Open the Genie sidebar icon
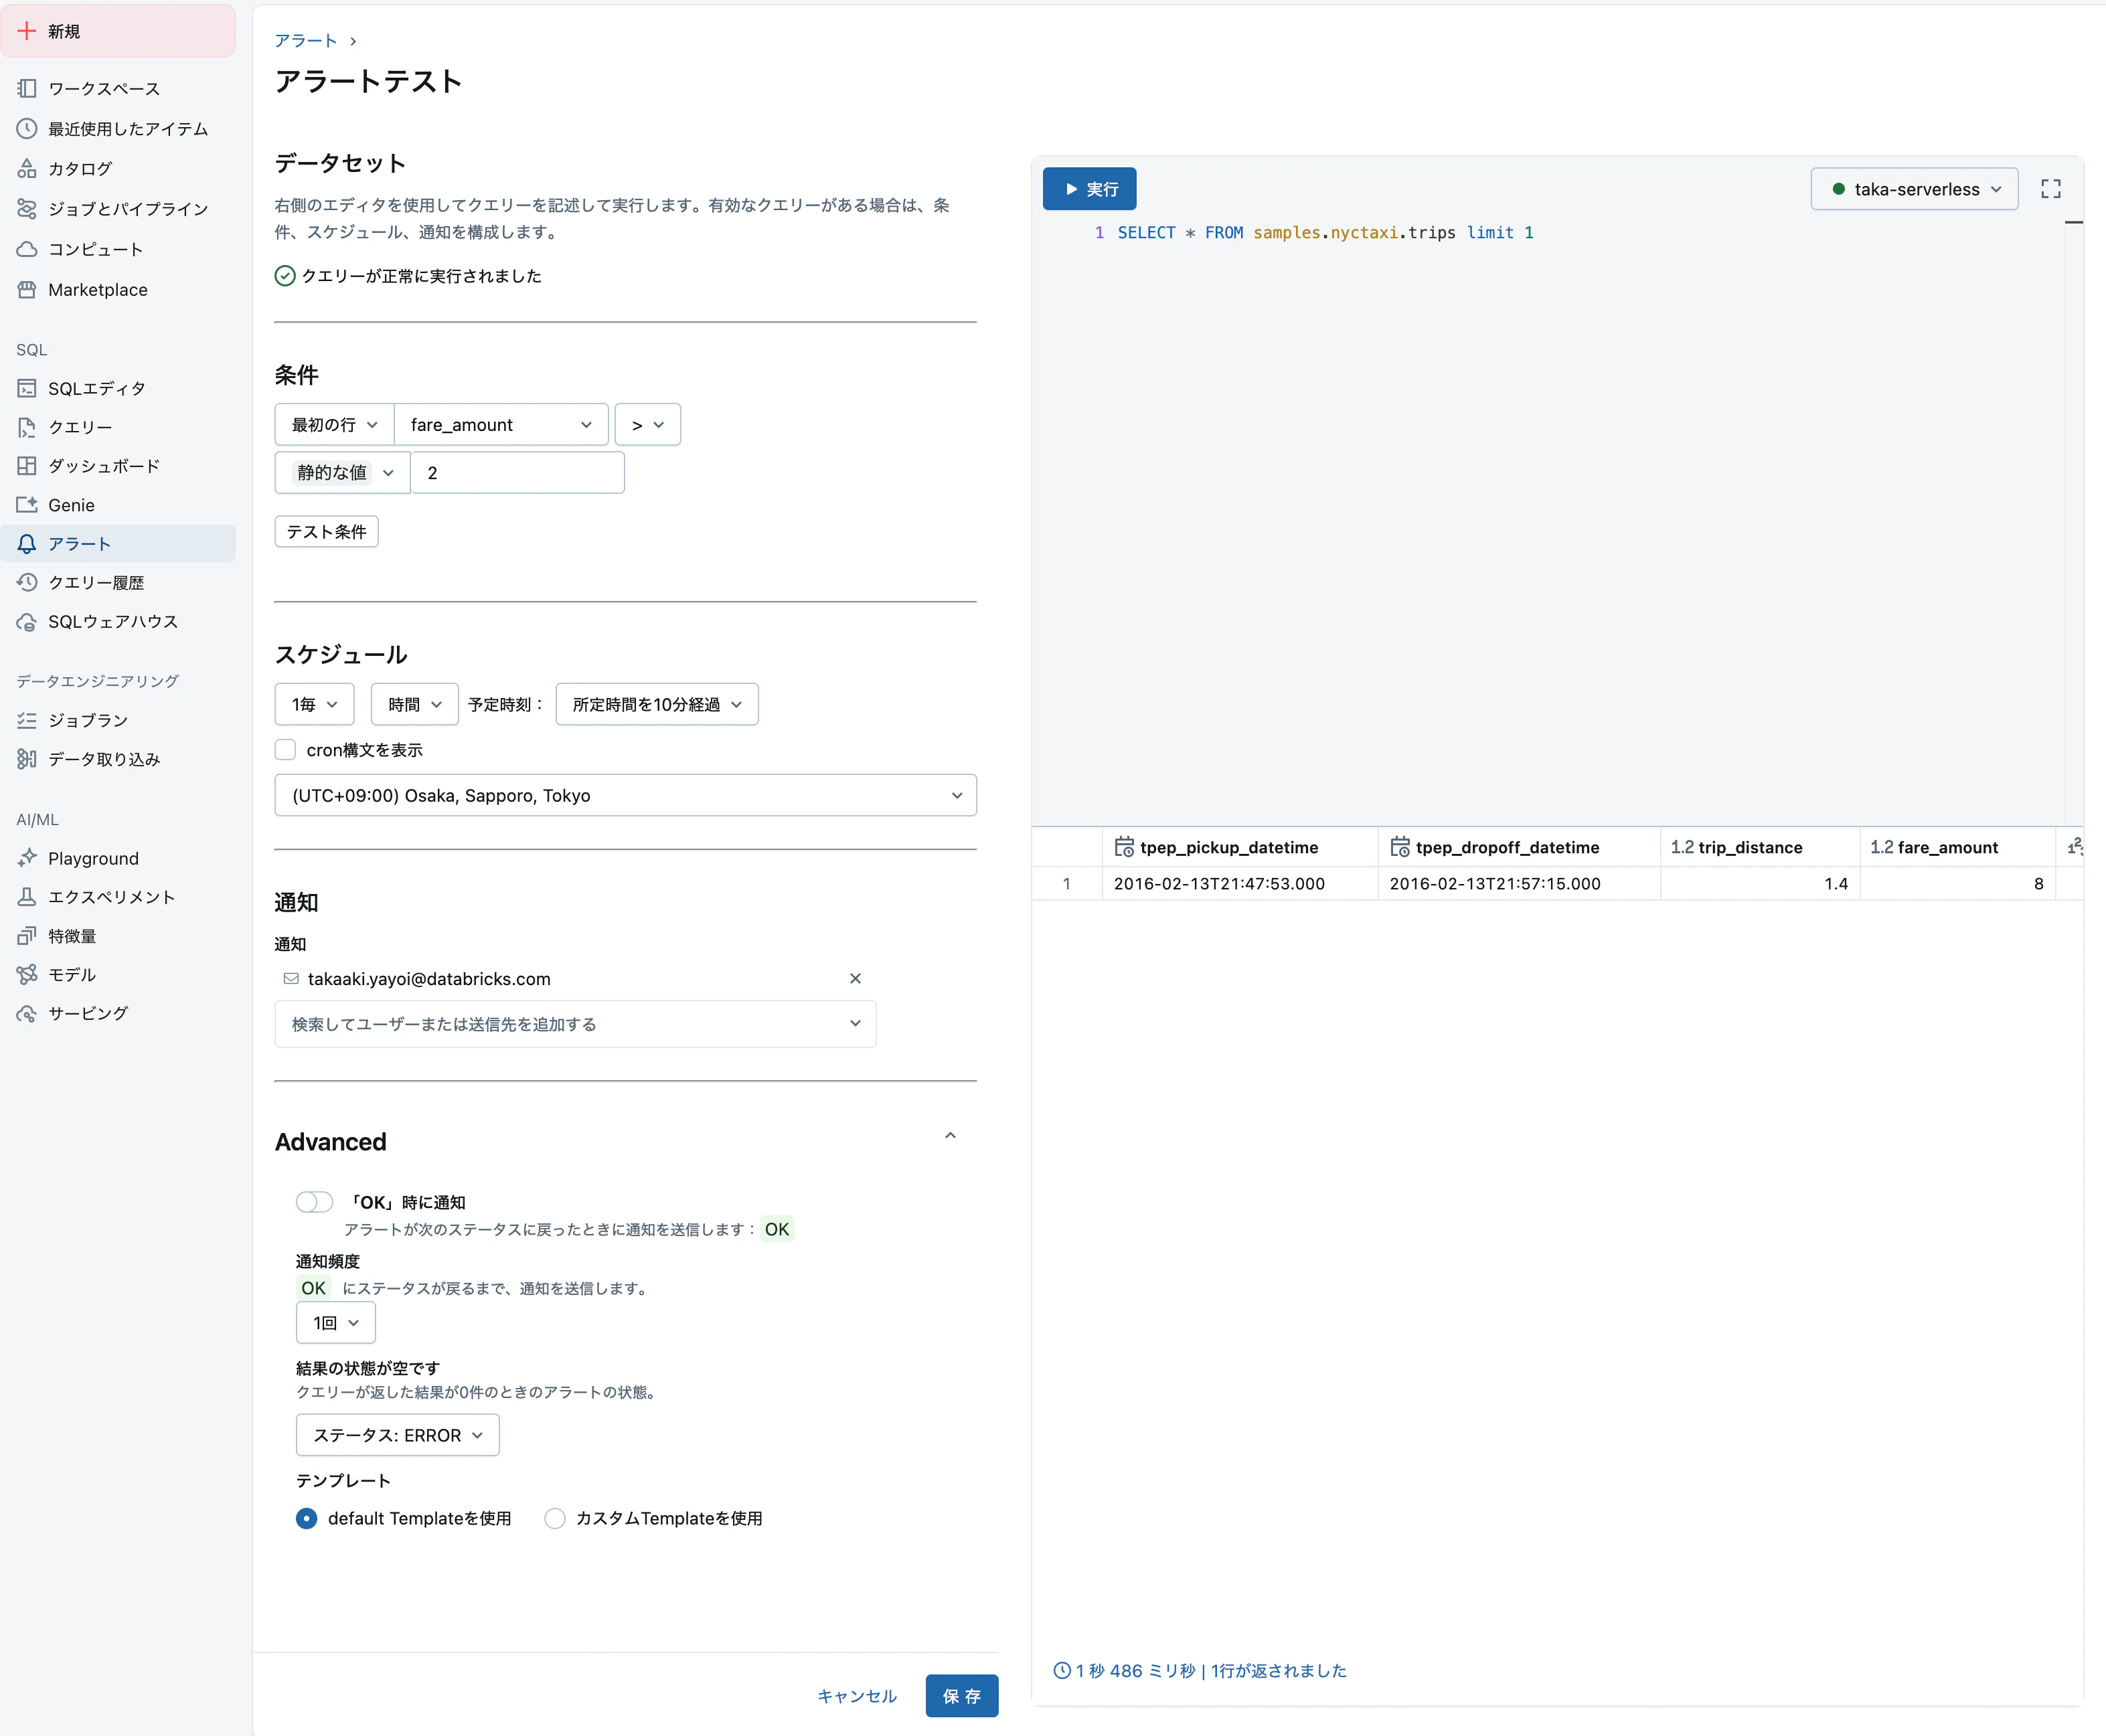Viewport: 2106px width, 1736px height. coord(27,505)
